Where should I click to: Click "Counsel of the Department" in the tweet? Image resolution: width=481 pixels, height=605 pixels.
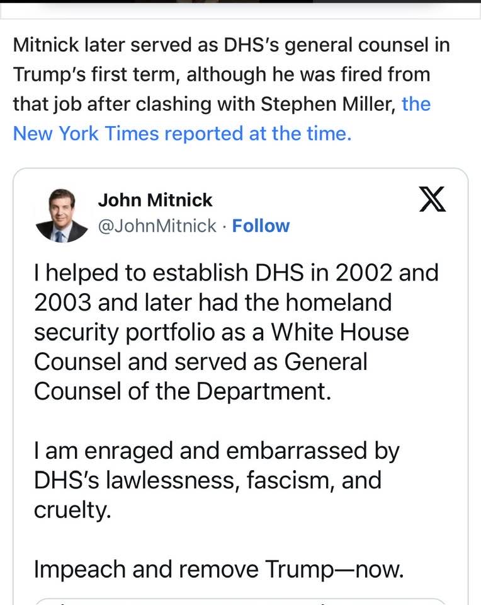click(182, 391)
